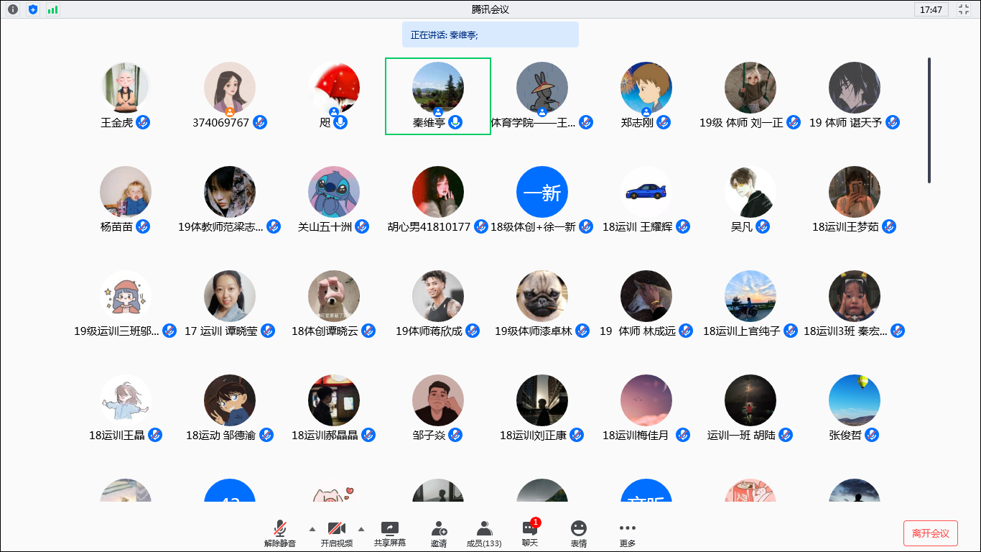
Task: Click the participant list vertical scrollbar
Action: coord(929,120)
